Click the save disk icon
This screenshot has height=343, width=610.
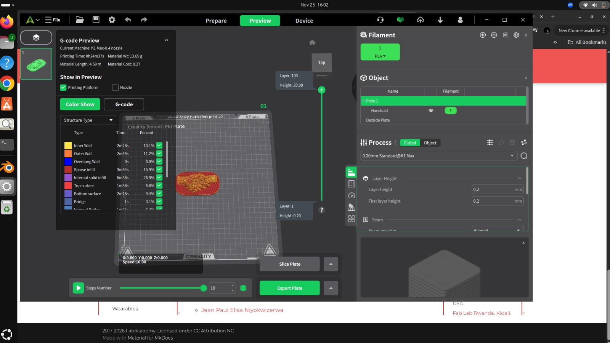(x=96, y=20)
